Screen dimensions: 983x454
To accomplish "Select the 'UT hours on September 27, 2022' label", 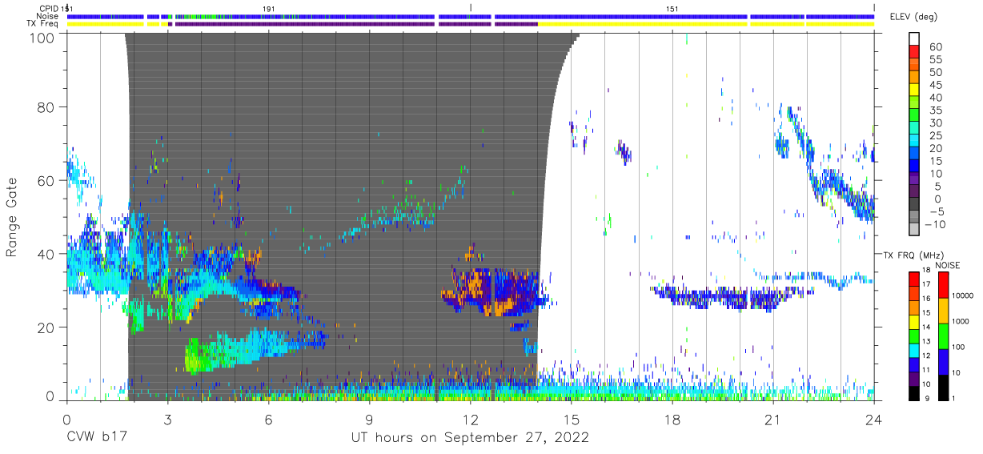I will pos(470,437).
